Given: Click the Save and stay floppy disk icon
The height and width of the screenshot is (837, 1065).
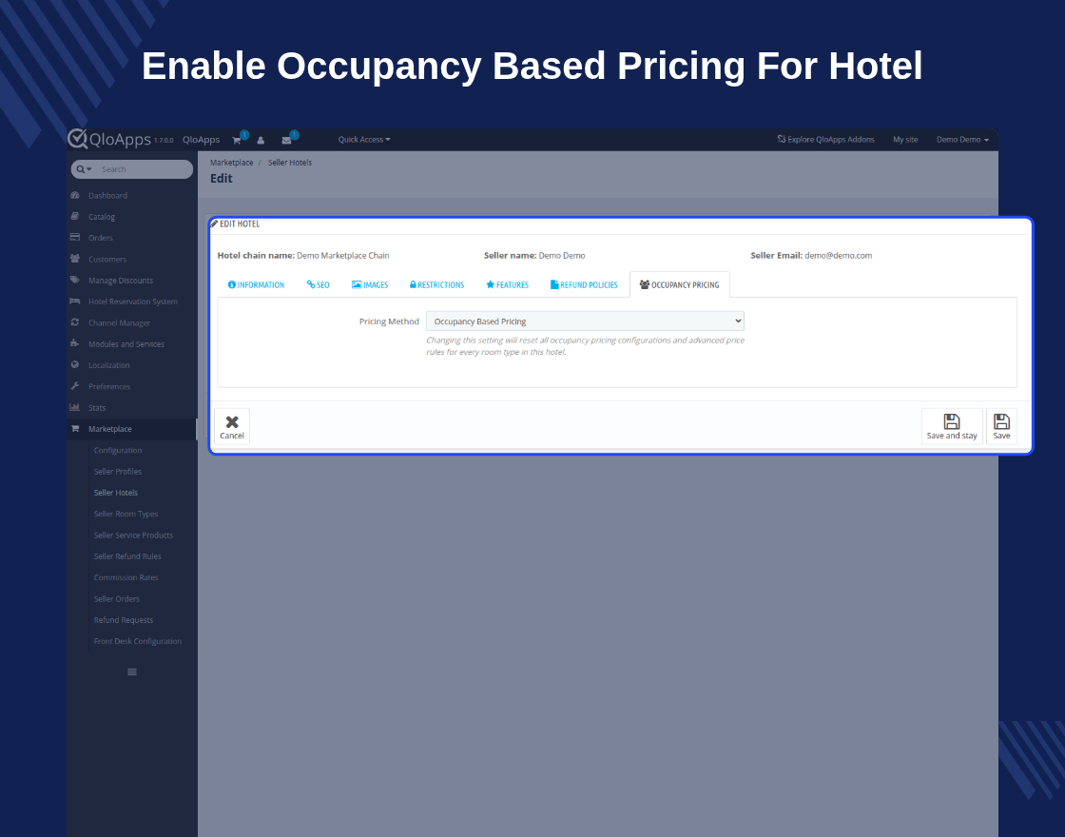Looking at the screenshot, I should (x=952, y=421).
